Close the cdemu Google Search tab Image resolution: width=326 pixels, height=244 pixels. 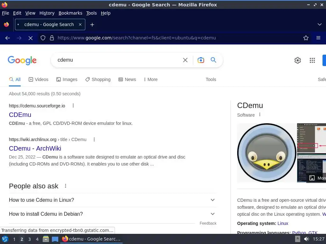coord(80,24)
